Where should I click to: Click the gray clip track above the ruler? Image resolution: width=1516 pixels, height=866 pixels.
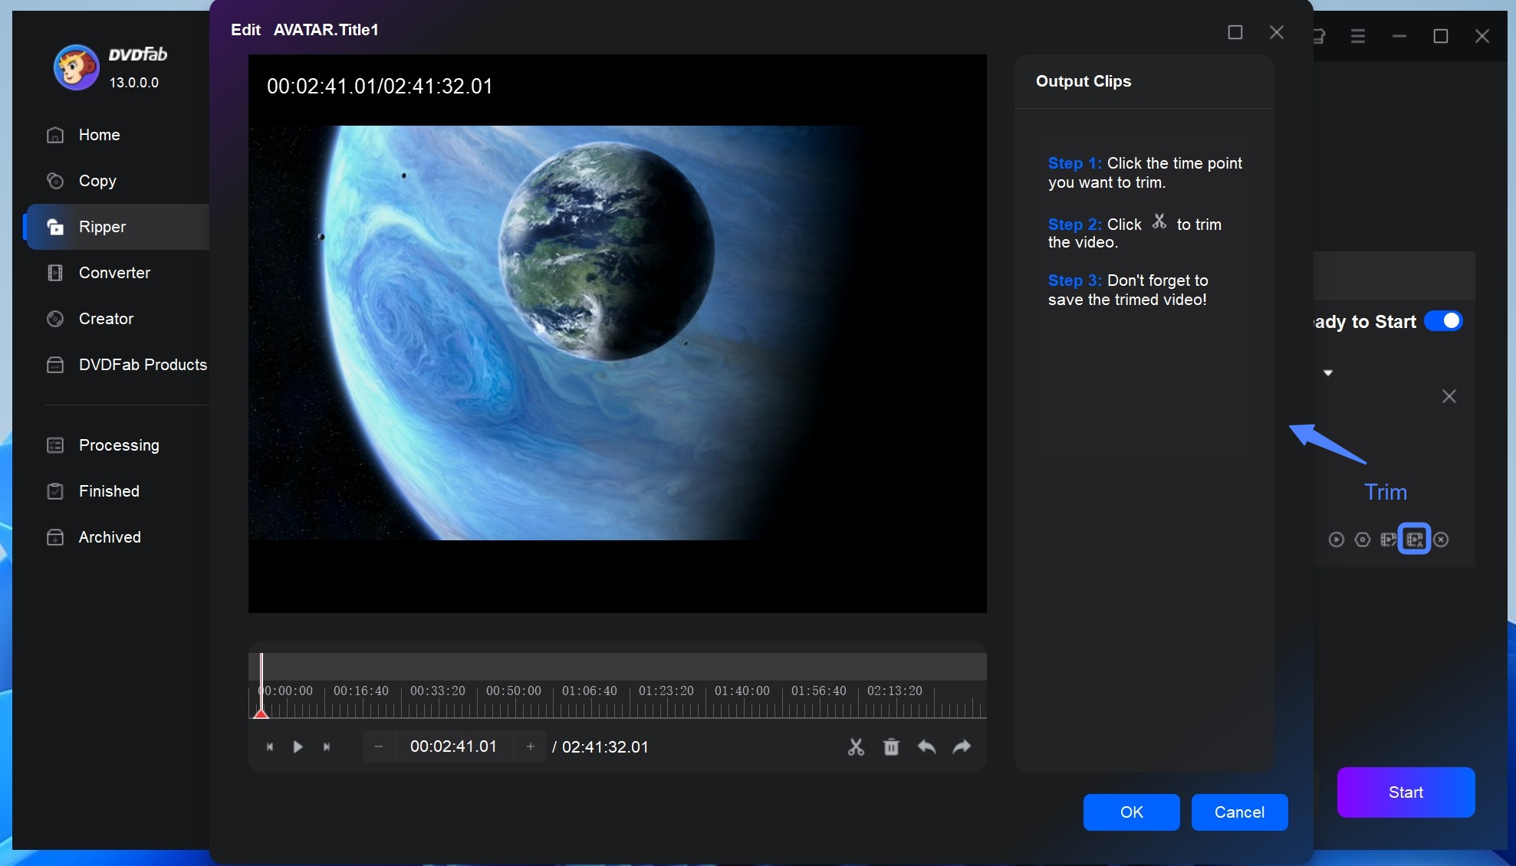click(617, 666)
